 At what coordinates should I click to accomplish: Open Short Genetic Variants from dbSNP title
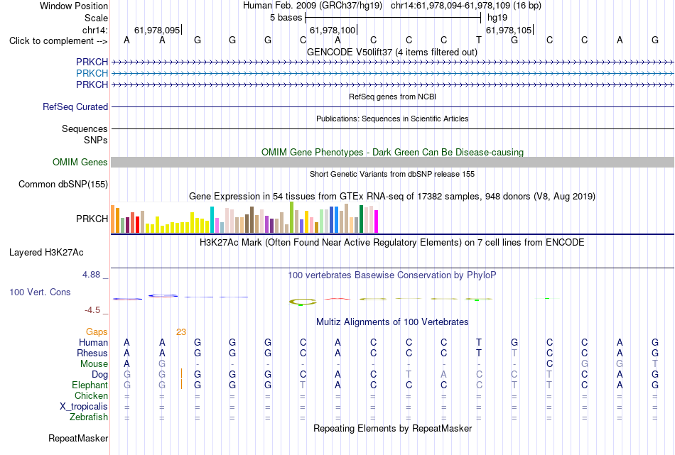point(392,174)
